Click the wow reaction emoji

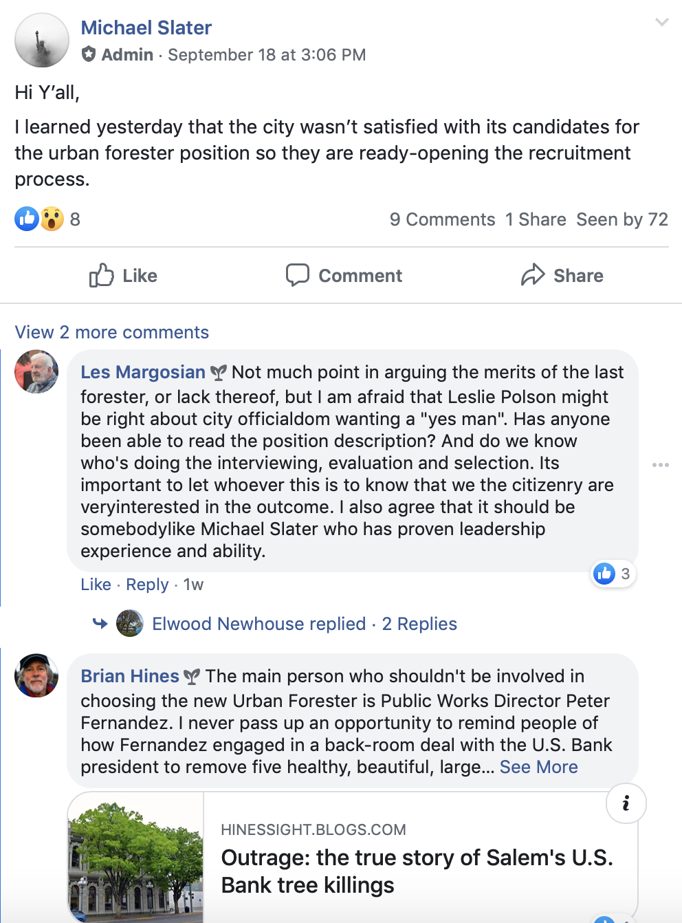(x=52, y=219)
